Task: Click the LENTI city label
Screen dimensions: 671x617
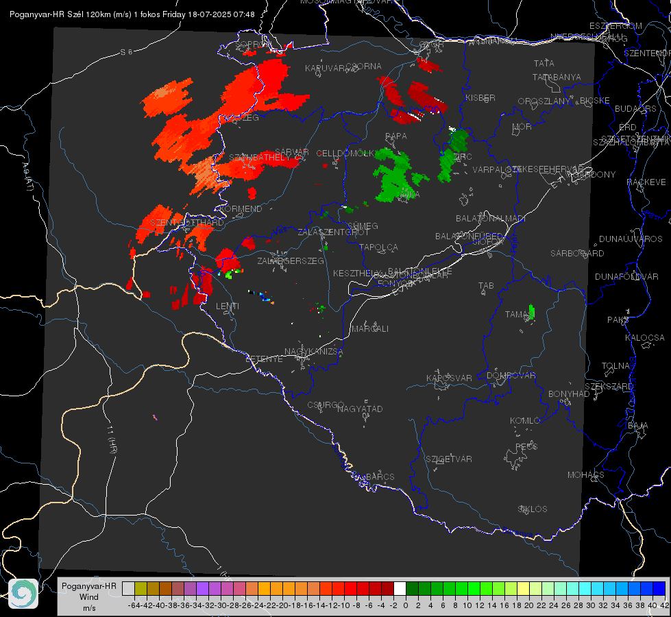Action: tap(228, 306)
